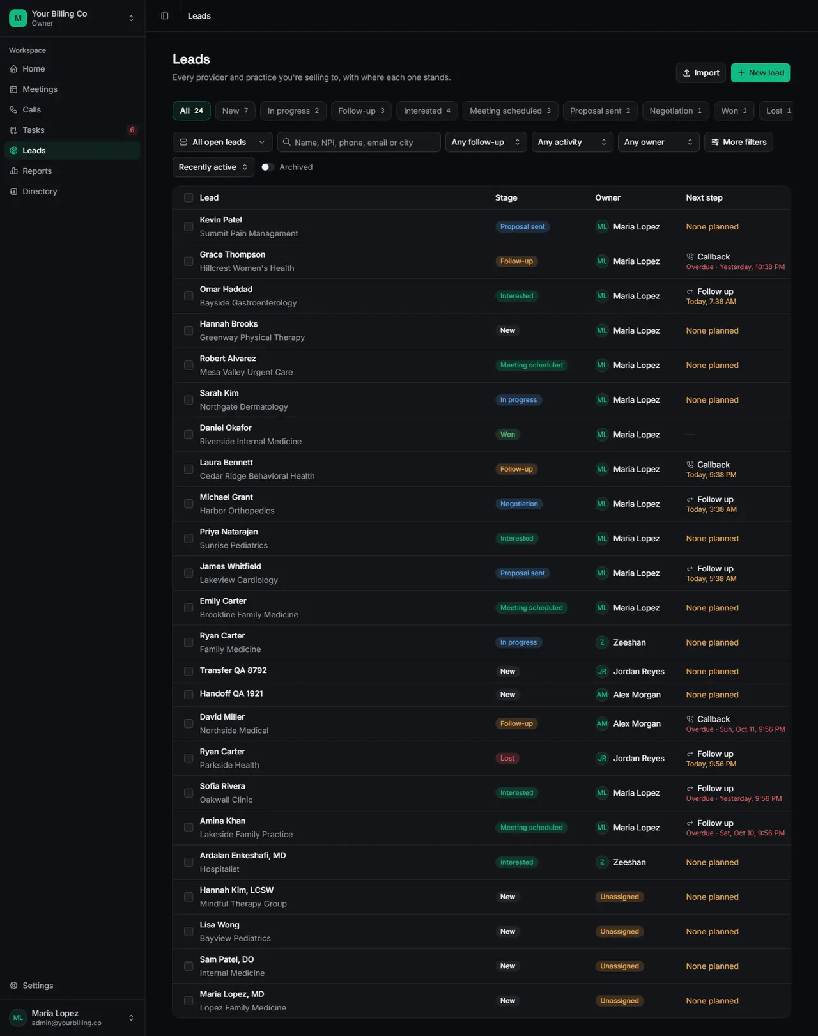818x1036 pixels.
Task: Click the green M workspace logo
Action: 18,19
